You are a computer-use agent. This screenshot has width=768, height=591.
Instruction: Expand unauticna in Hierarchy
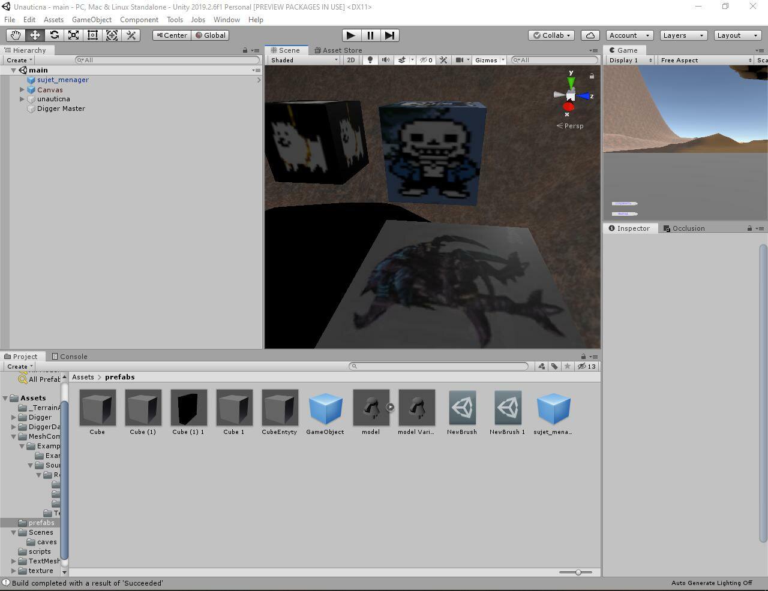tap(22, 99)
